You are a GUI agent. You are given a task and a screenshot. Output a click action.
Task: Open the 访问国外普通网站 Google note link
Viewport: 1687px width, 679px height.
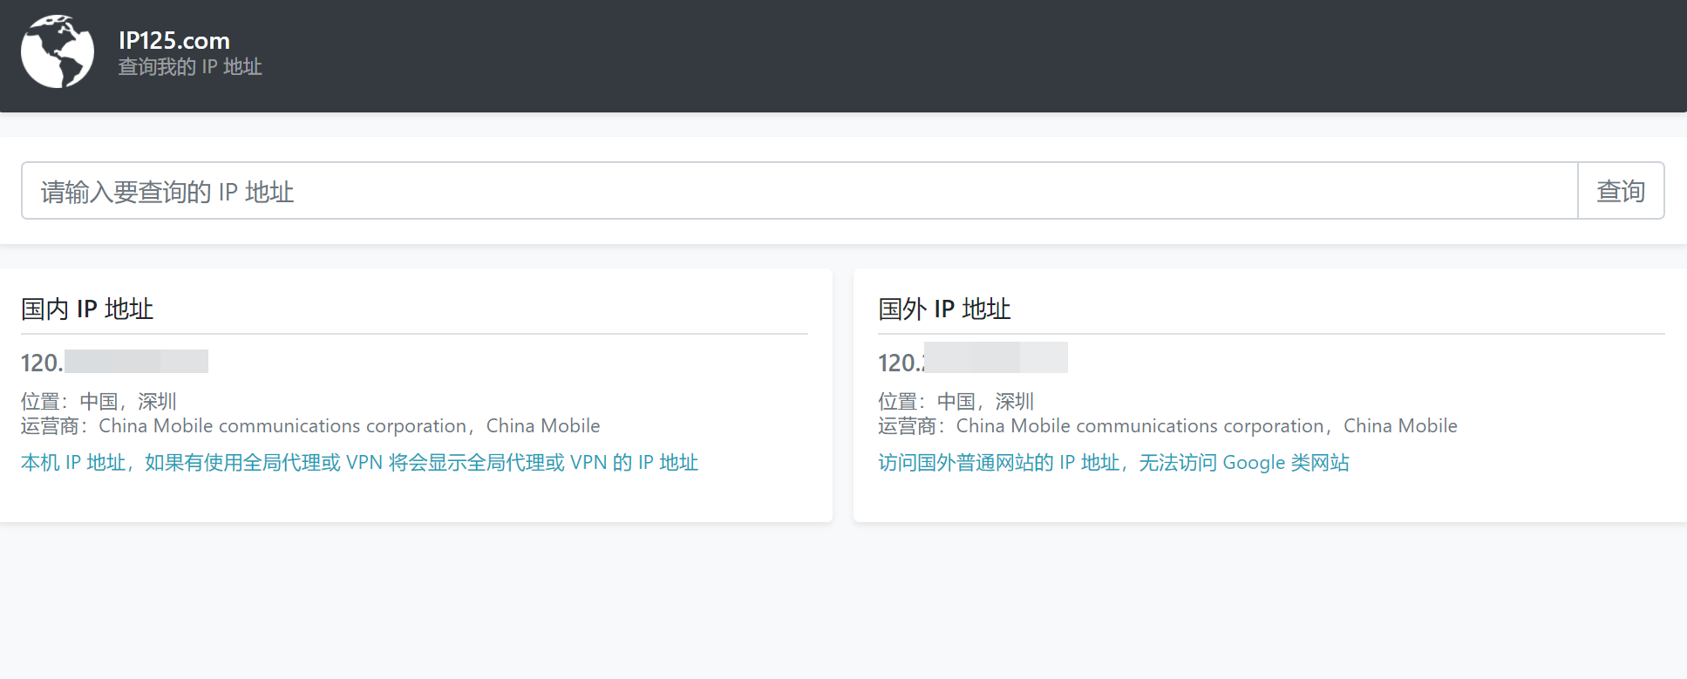(x=1113, y=463)
